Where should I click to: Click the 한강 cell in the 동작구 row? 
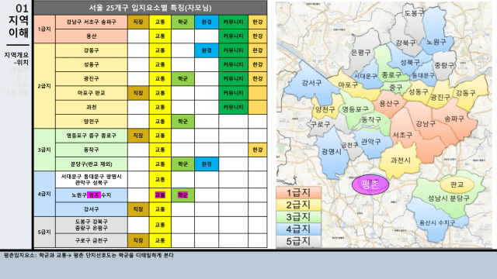(x=257, y=150)
